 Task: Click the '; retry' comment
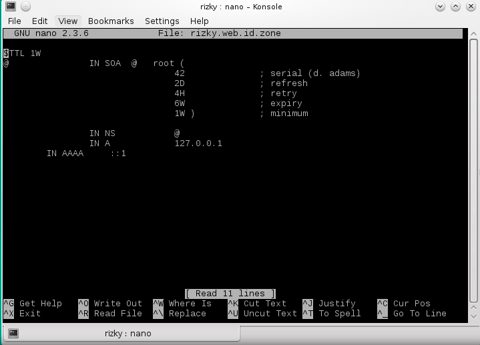(x=278, y=93)
